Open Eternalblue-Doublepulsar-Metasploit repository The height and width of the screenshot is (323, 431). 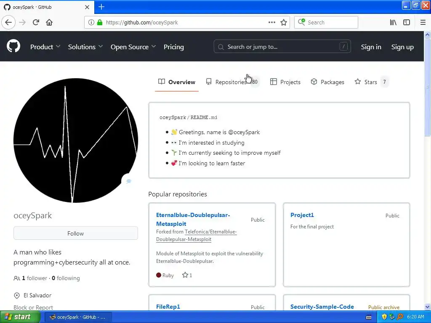click(x=193, y=219)
